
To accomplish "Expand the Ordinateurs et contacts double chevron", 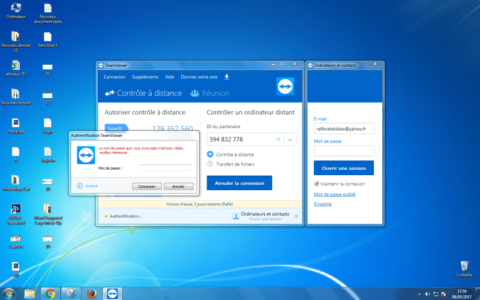I will tap(296, 216).
